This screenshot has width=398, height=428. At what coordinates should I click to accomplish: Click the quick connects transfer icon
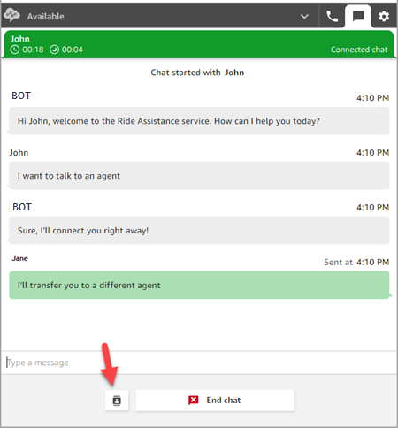[117, 401]
